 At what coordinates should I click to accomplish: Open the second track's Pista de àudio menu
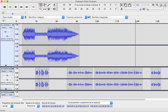(x=8, y=69)
